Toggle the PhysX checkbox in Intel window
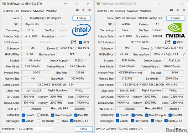 pyautogui.click(x=58, y=121)
